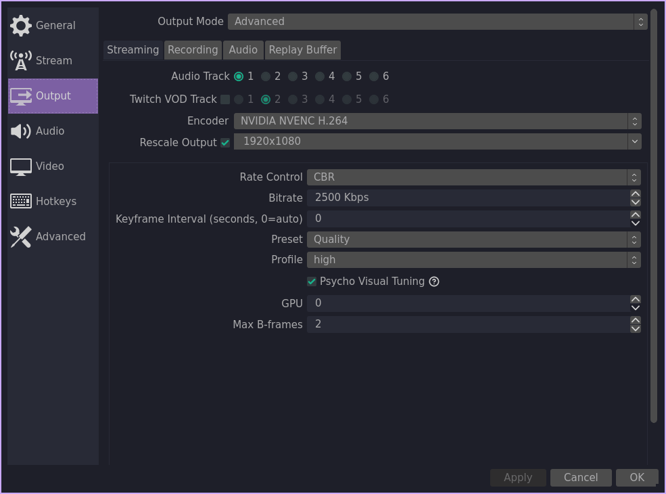Viewport: 666px width, 494px height.
Task: Select the Stream antenna icon
Action: pyautogui.click(x=21, y=61)
